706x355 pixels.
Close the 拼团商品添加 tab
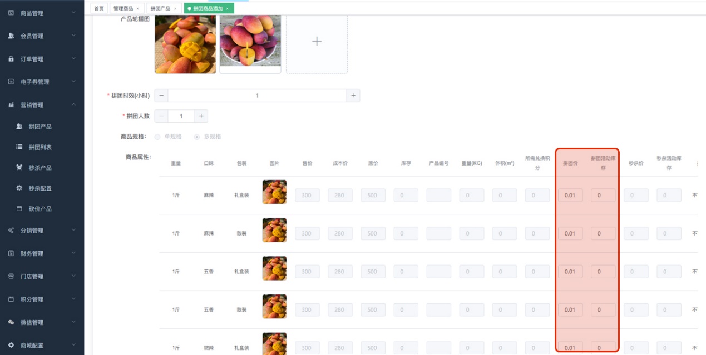227,9
